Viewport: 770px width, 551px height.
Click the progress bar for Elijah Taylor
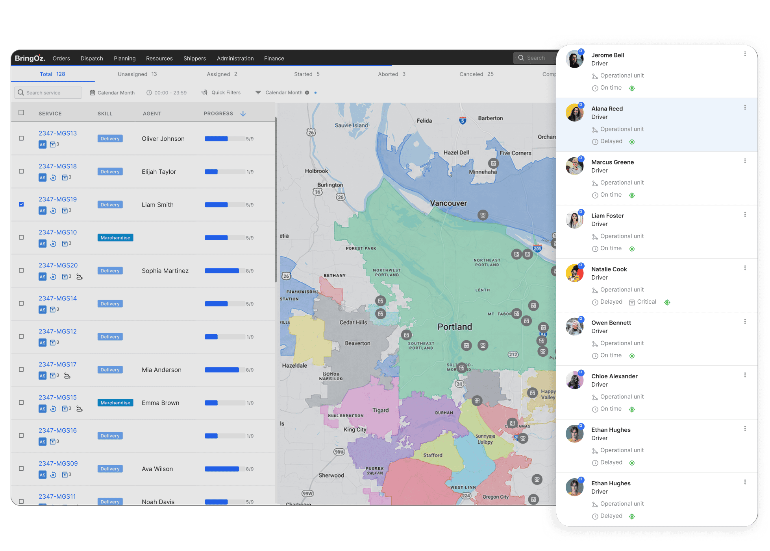click(224, 171)
